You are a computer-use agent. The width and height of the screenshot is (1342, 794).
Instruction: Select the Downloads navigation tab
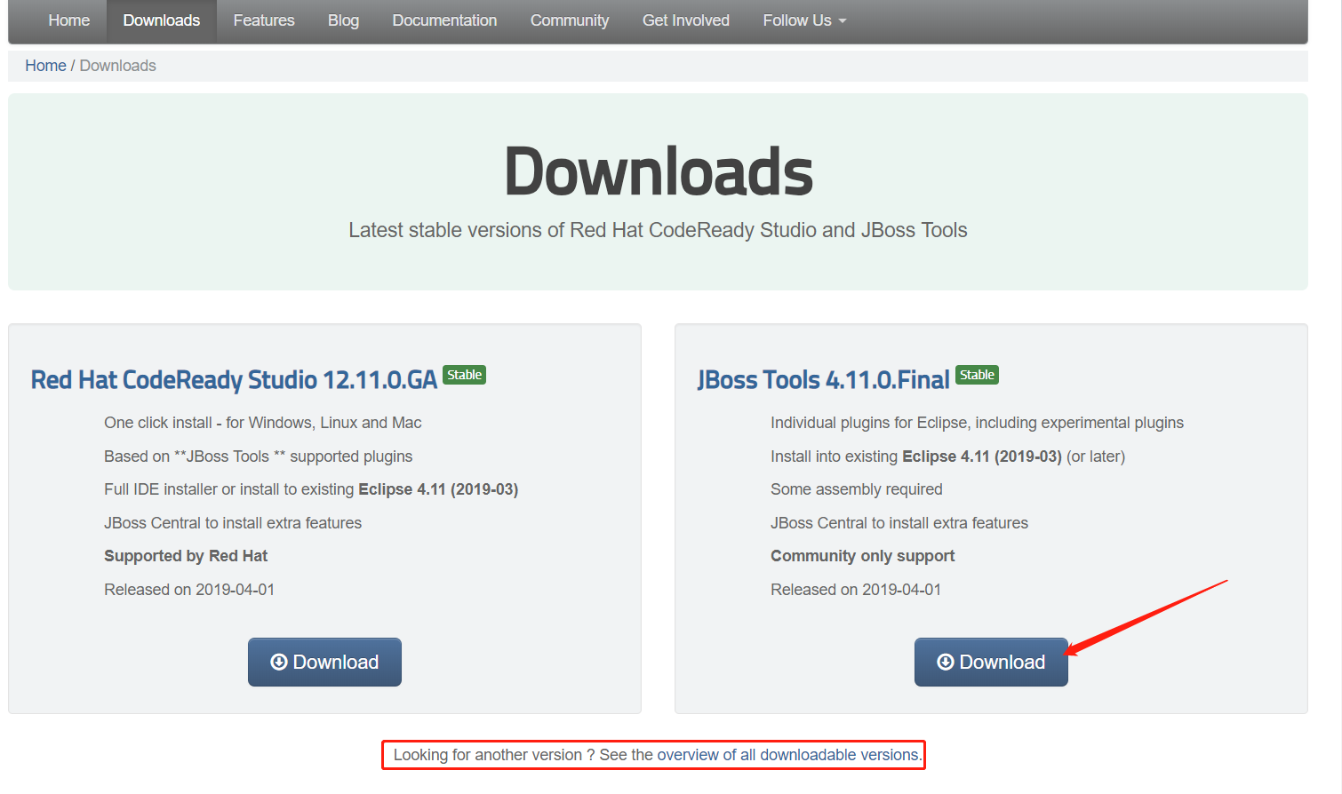[x=161, y=20]
